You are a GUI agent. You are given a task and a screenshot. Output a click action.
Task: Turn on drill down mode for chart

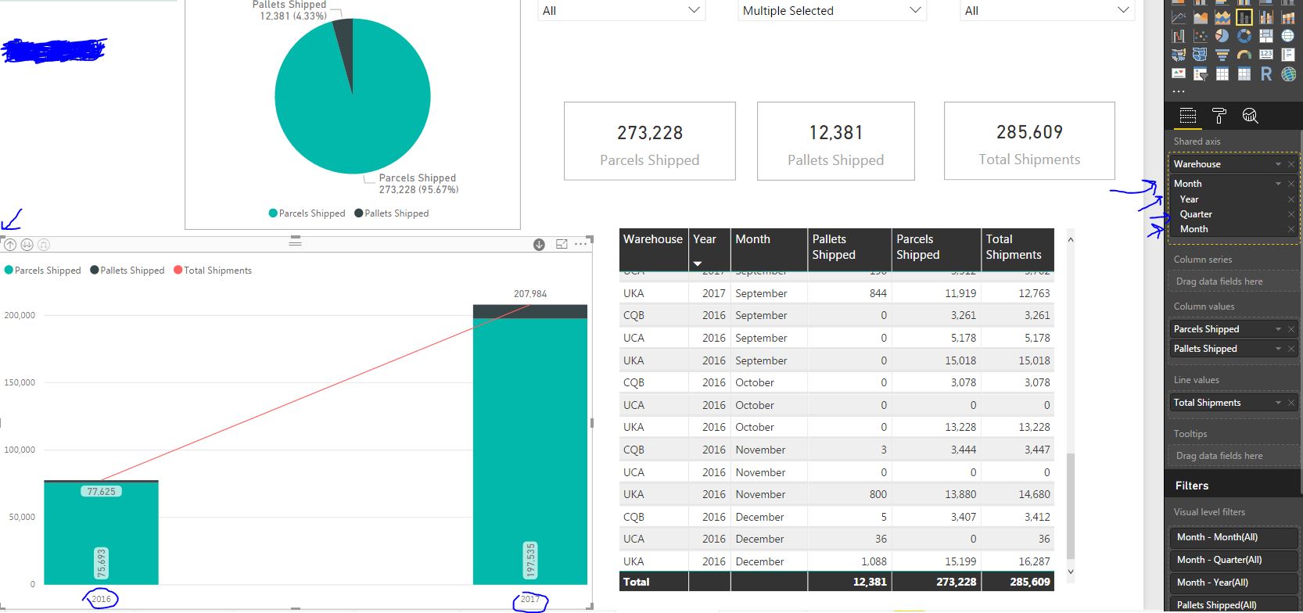click(x=539, y=245)
